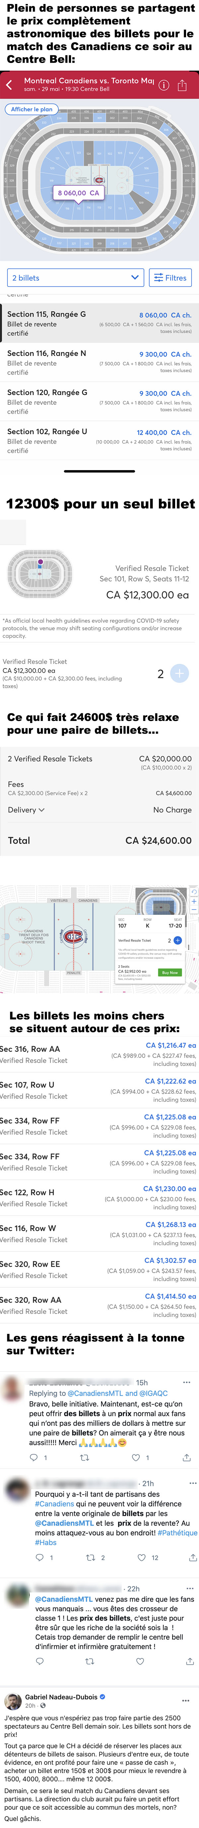
Task: Select the Section 102, Rangée U listing
Action: (99, 440)
